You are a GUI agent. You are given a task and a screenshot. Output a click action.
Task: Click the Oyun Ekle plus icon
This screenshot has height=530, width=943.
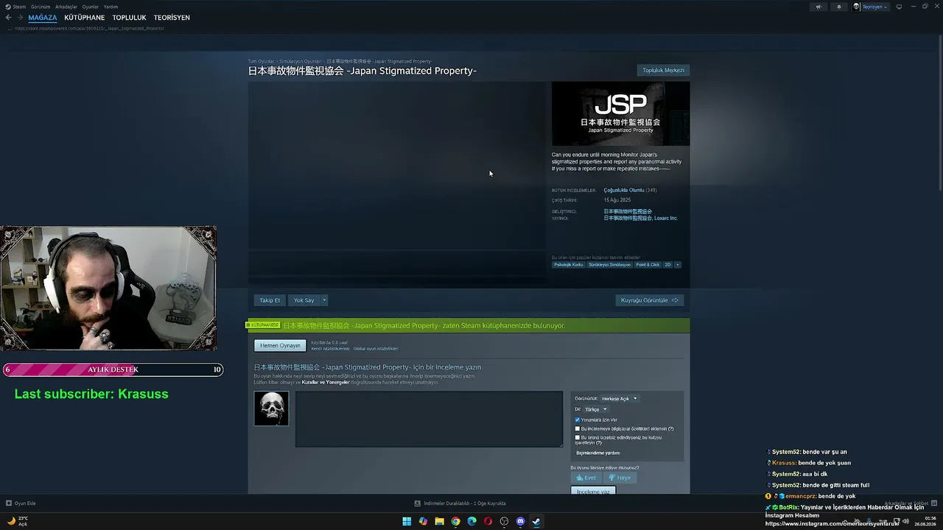8,504
